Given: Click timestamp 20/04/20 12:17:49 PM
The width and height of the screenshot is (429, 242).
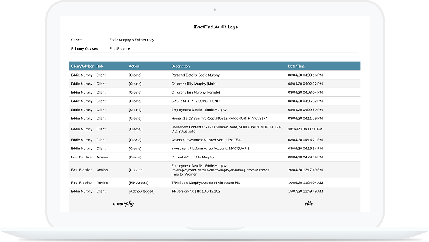Looking at the screenshot, I should click(x=305, y=170).
